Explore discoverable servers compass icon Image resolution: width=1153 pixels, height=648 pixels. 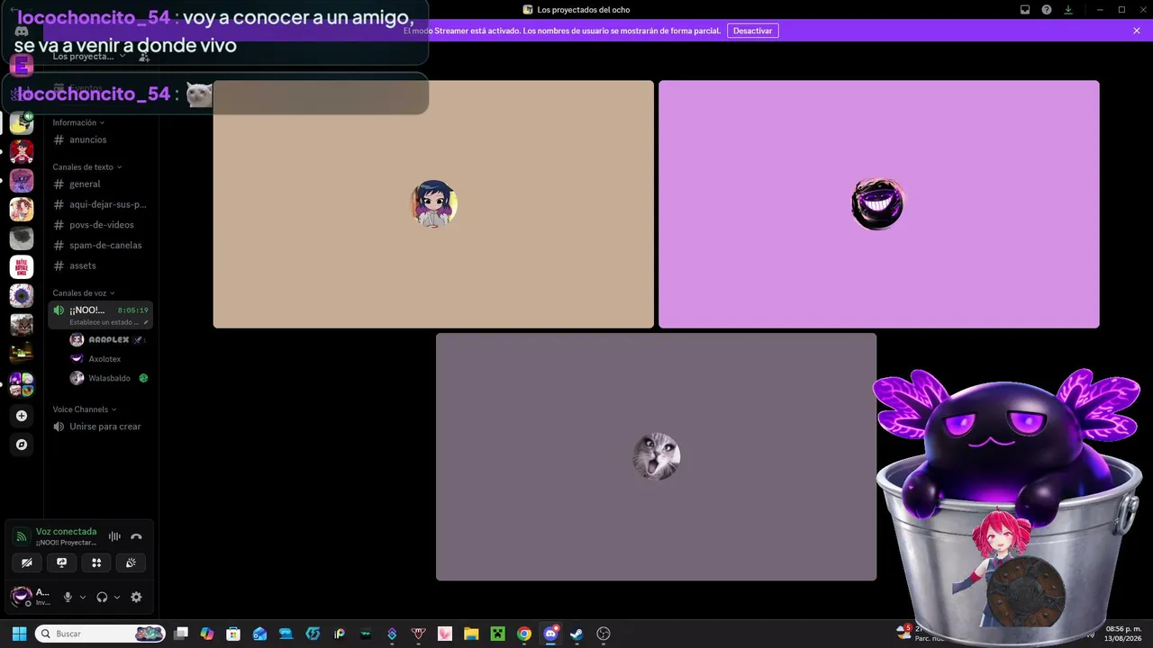pyautogui.click(x=22, y=445)
